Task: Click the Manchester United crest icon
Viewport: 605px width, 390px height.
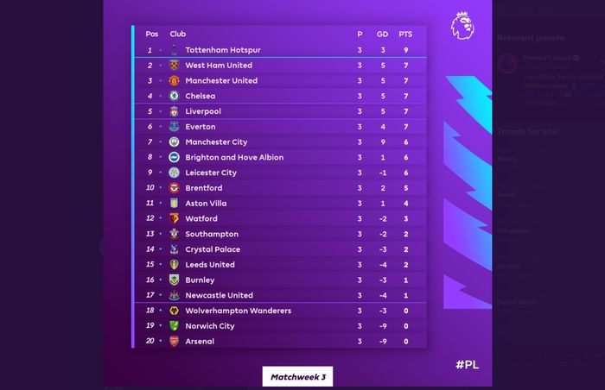Action: (174, 81)
